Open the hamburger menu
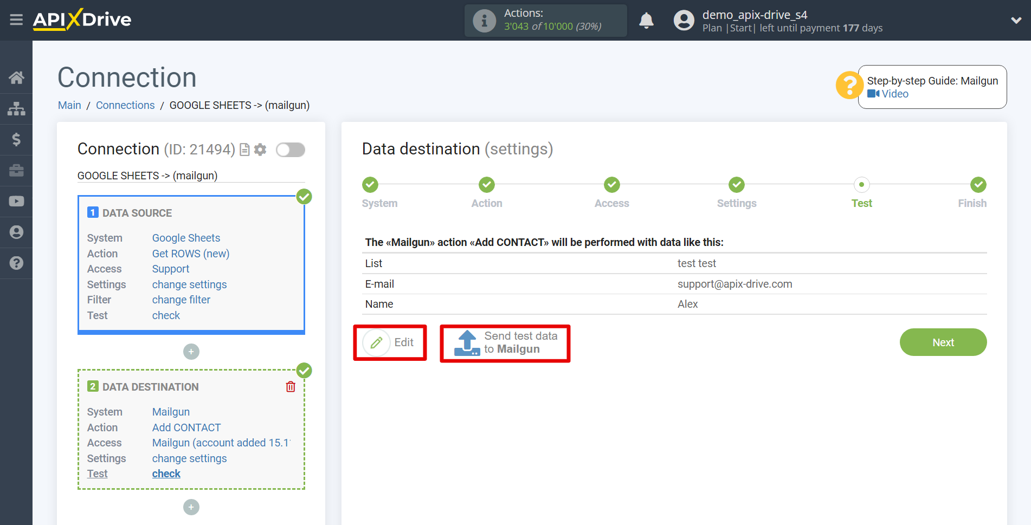 click(x=16, y=20)
